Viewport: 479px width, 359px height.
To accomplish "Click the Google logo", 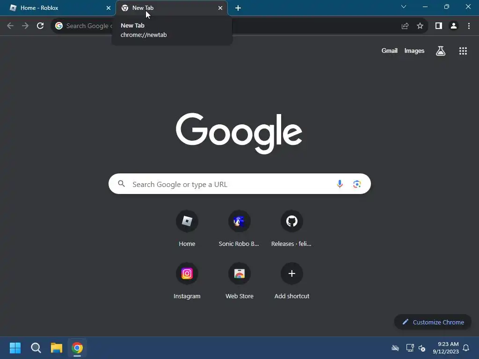I will pyautogui.click(x=239, y=133).
